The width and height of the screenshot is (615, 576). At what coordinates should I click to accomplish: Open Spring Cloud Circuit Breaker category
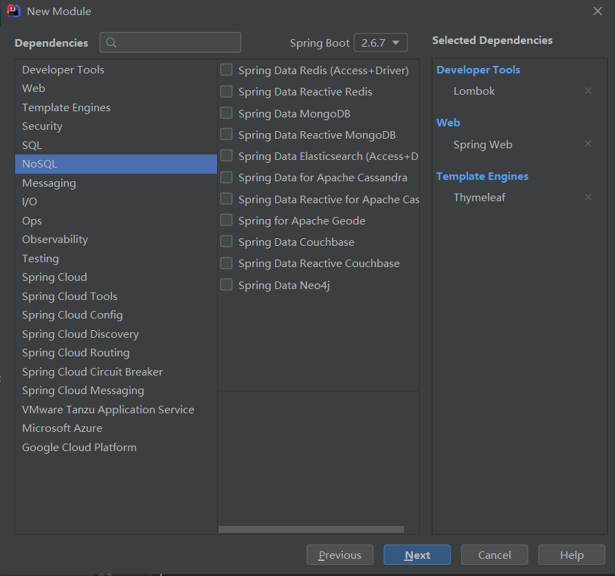[x=115, y=371]
